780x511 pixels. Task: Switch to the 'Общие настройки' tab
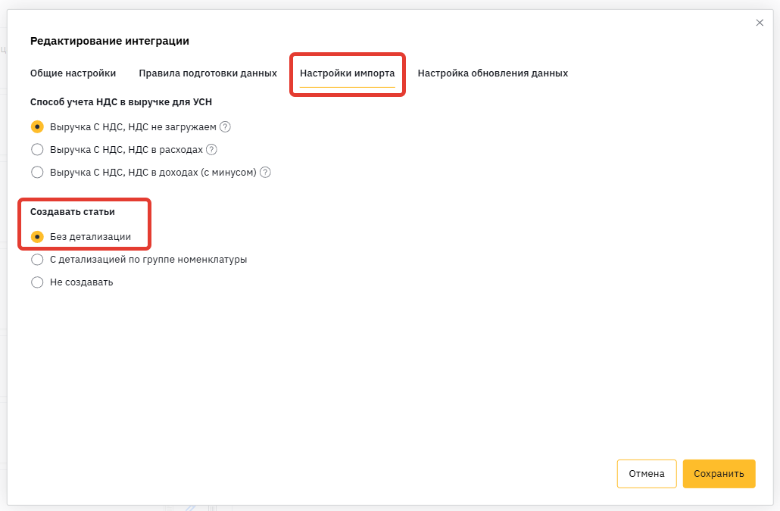pyautogui.click(x=73, y=73)
